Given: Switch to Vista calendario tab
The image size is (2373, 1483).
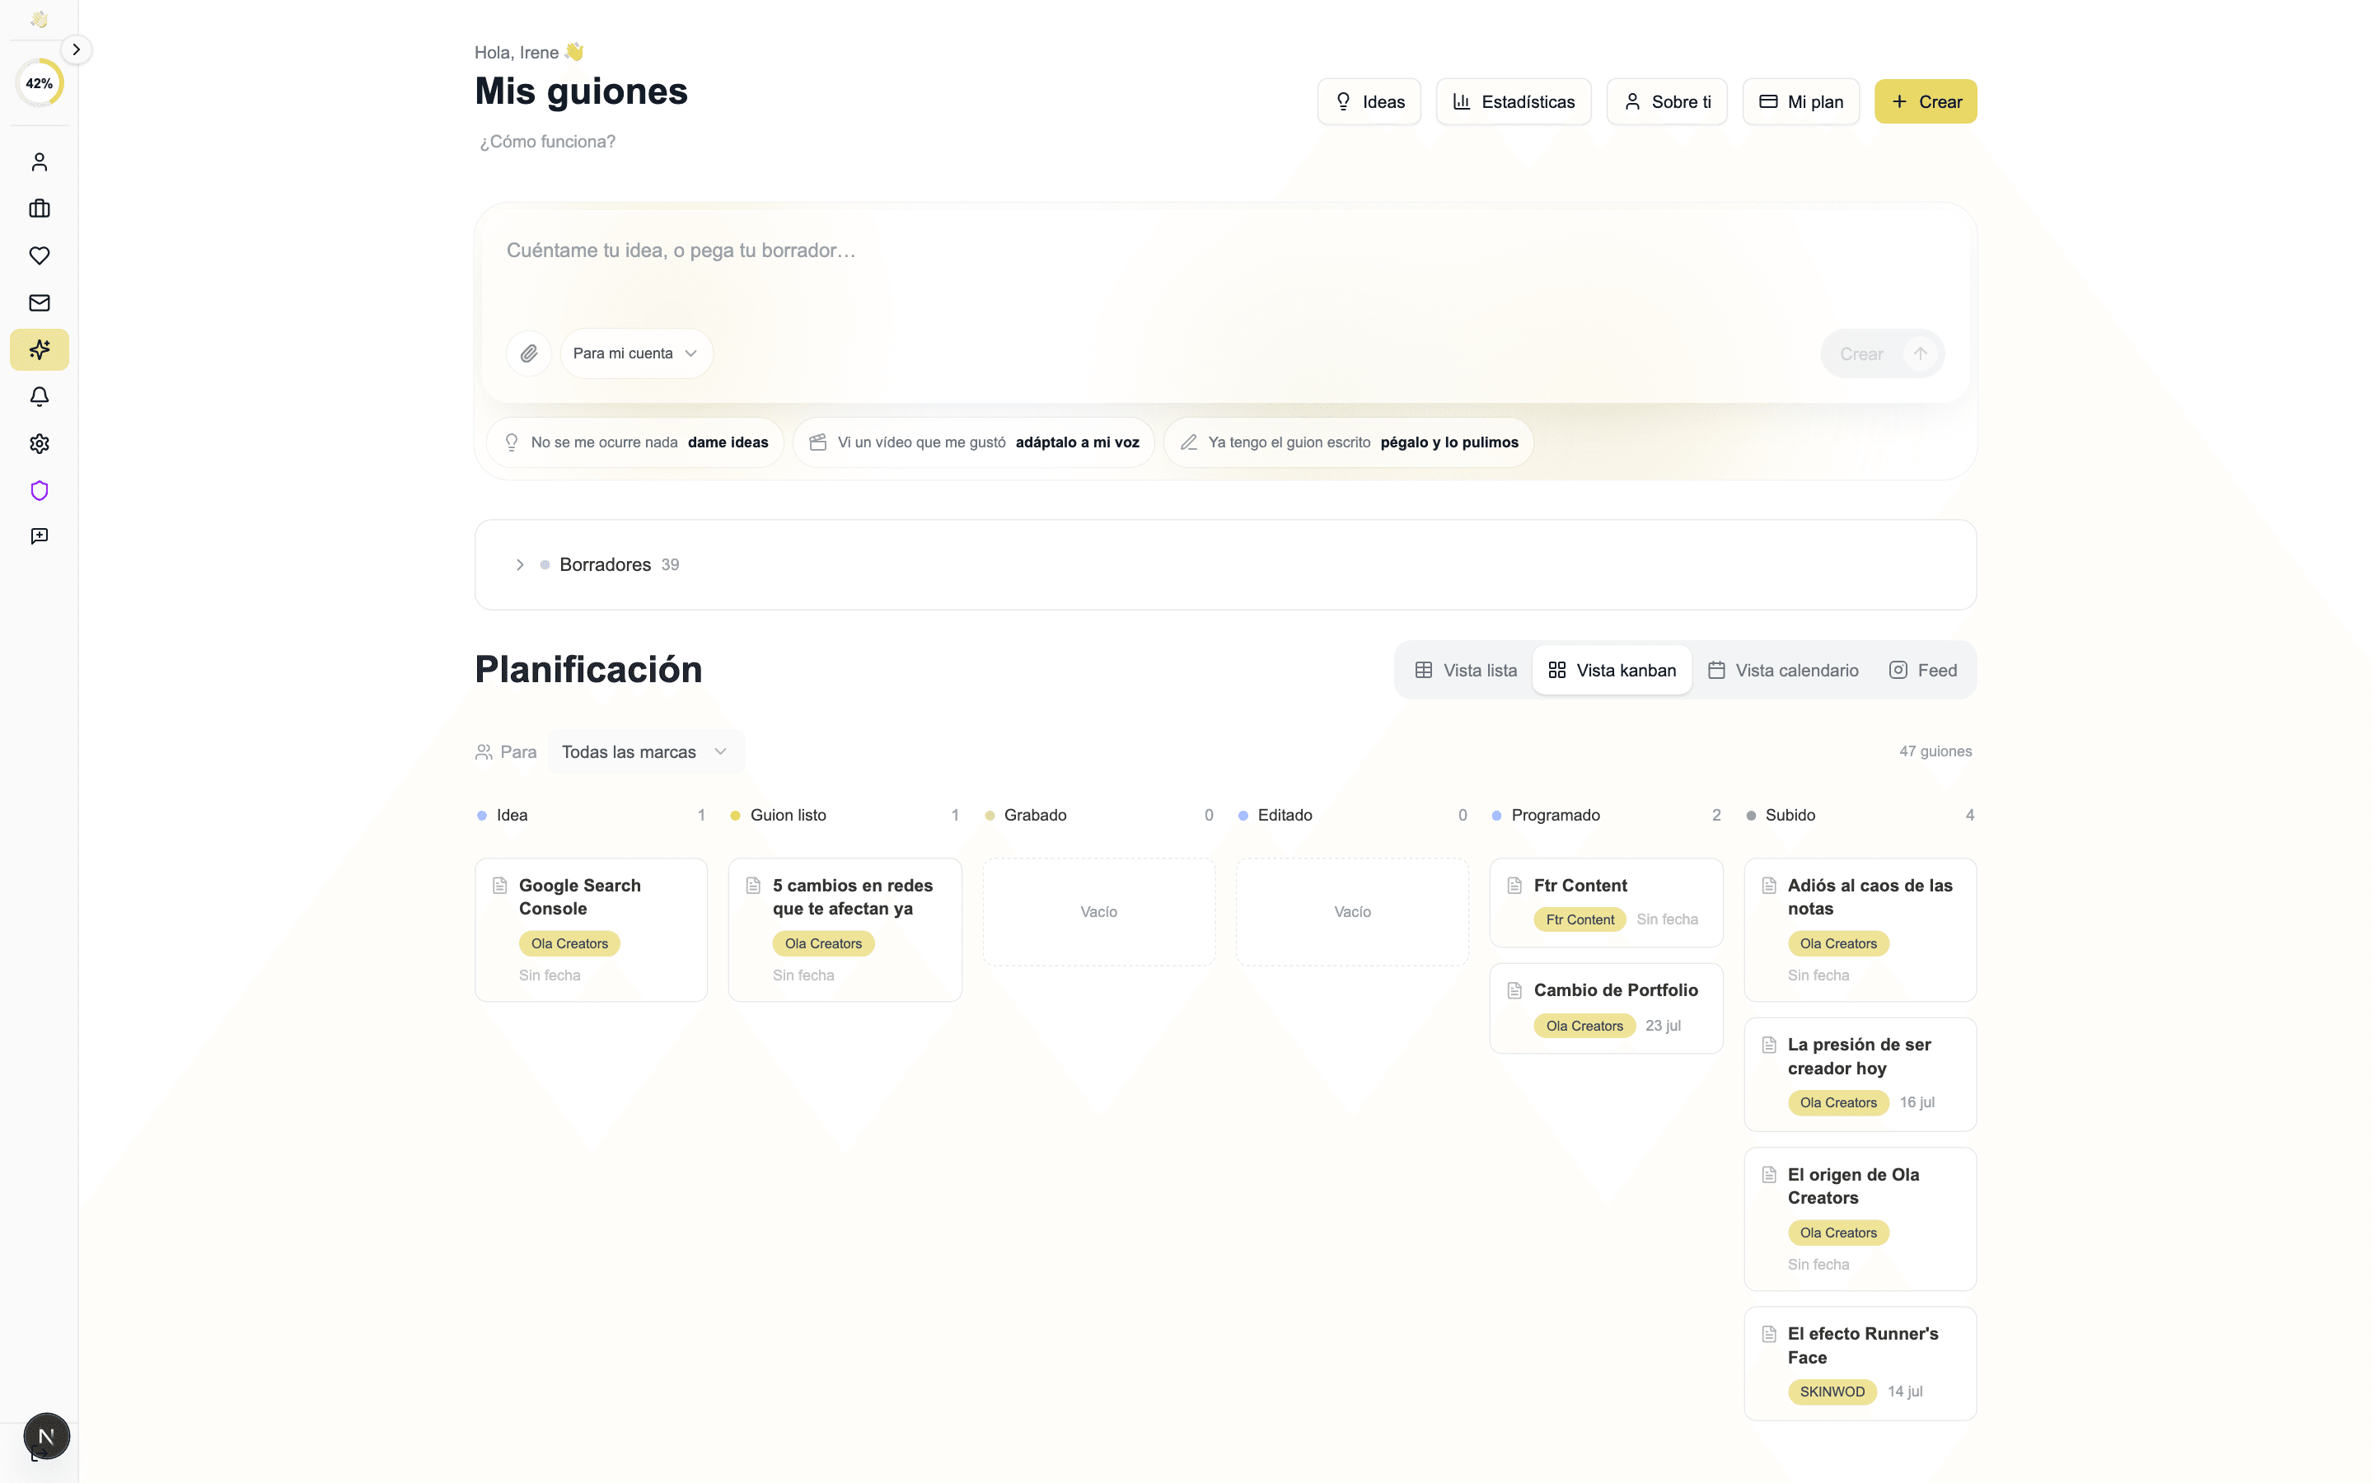Looking at the screenshot, I should click(1784, 670).
